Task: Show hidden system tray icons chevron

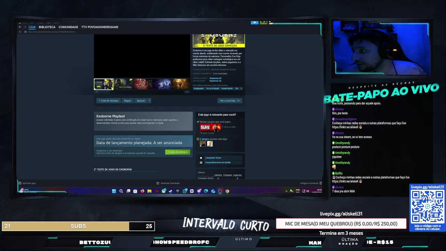Action: pyautogui.click(x=286, y=191)
